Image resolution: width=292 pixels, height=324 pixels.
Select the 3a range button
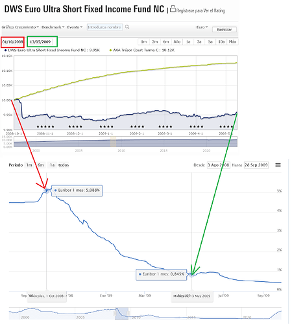point(199,41)
